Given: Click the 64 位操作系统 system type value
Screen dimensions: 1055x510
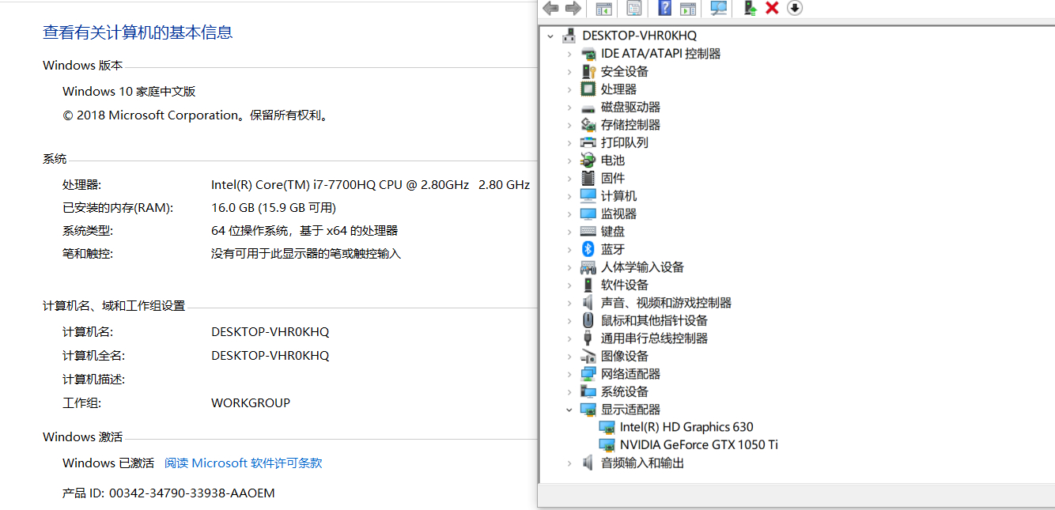Looking at the screenshot, I should click(x=304, y=231).
